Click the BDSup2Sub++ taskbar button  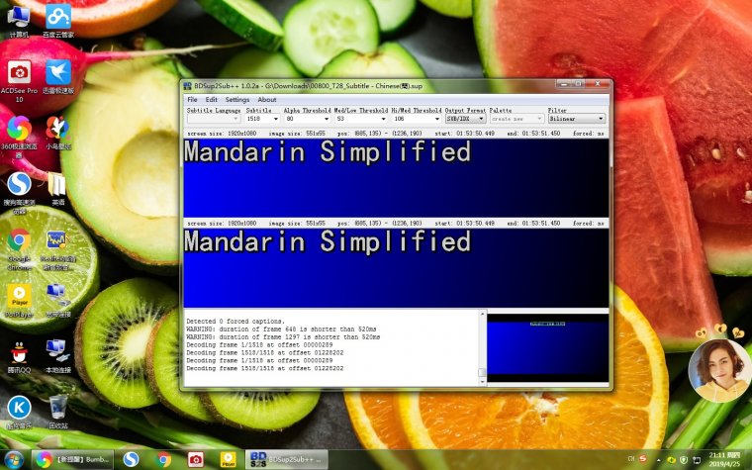tap(287, 459)
